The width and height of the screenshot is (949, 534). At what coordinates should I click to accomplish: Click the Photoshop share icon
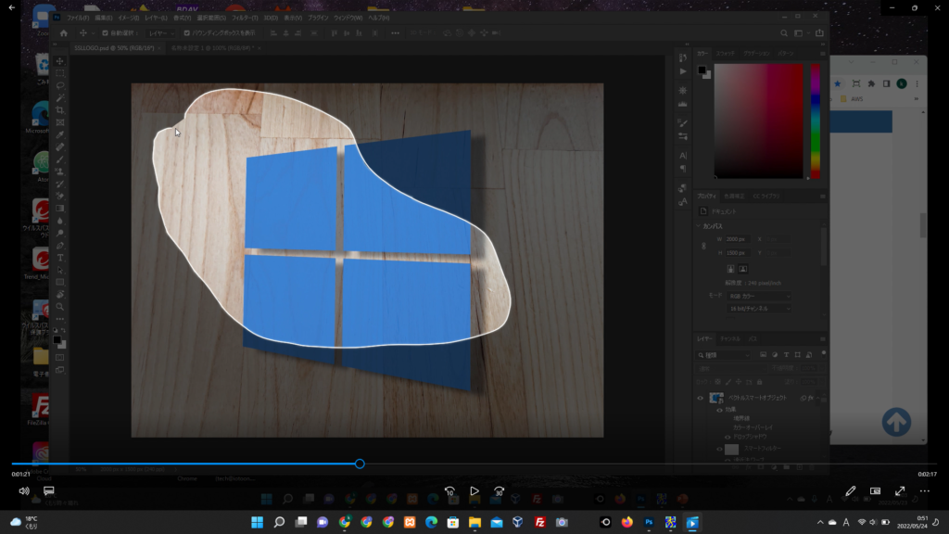[819, 33]
